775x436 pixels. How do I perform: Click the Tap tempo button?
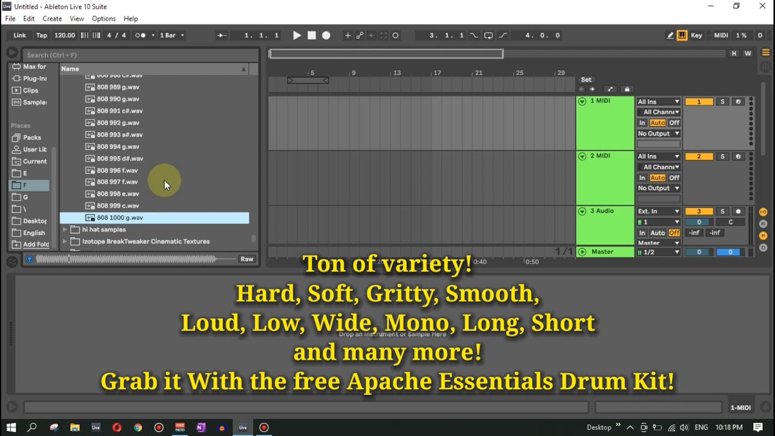[42, 35]
